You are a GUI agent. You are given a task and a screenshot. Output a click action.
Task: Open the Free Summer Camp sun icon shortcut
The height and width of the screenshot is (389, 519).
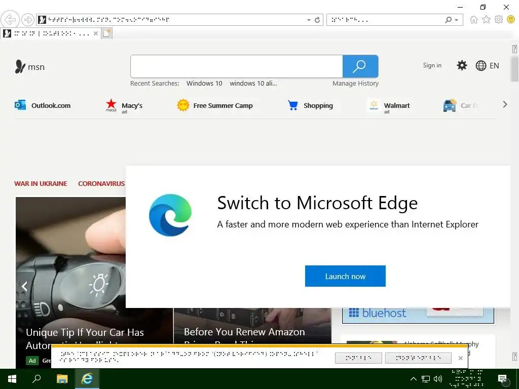(x=182, y=105)
